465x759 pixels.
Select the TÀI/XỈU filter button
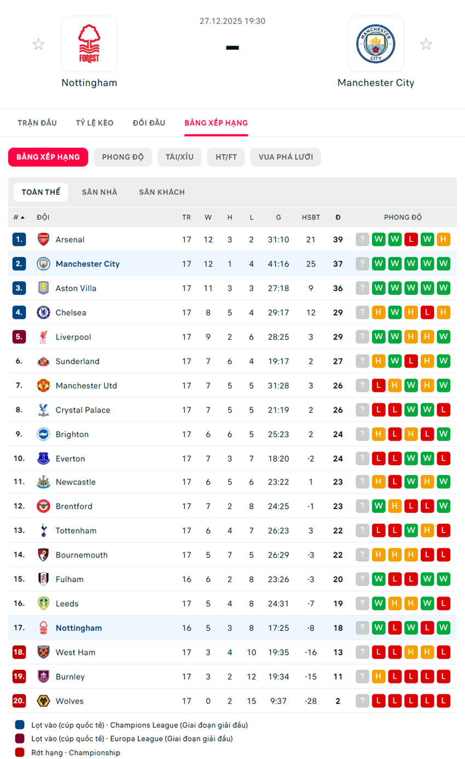click(179, 157)
